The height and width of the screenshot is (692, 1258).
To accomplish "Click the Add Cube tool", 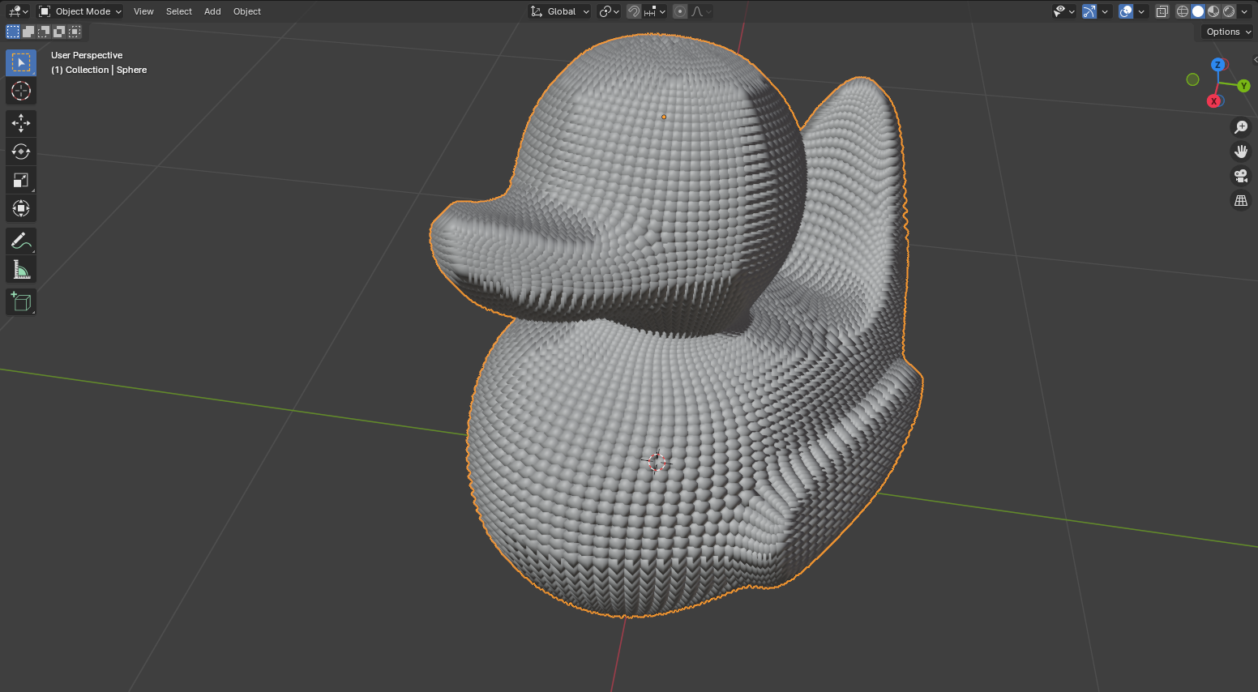I will pos(21,302).
